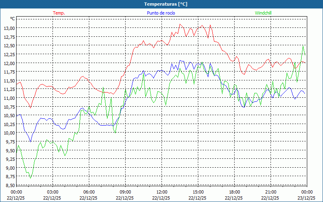Viewport: 323px width, 202px height.
Task: Click the 09:00 time axis label
Action: pyautogui.click(x=125, y=192)
